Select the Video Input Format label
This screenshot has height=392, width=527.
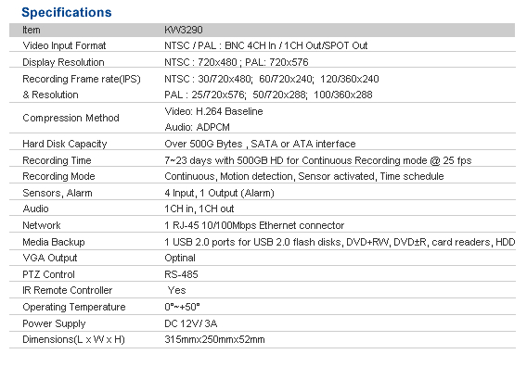pos(64,45)
